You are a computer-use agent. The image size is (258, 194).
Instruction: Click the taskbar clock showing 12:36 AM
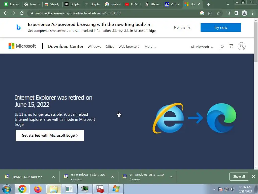[x=245, y=189]
